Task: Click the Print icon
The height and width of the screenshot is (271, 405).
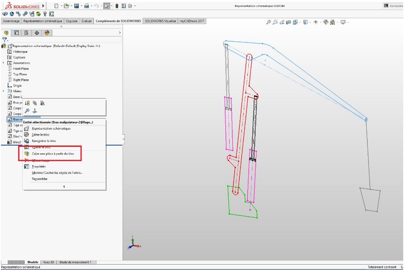Action: tap(87, 5)
